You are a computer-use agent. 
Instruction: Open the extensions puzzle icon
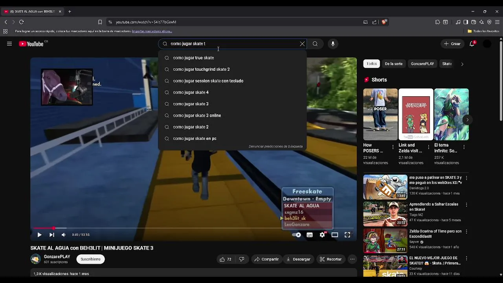tap(437, 22)
